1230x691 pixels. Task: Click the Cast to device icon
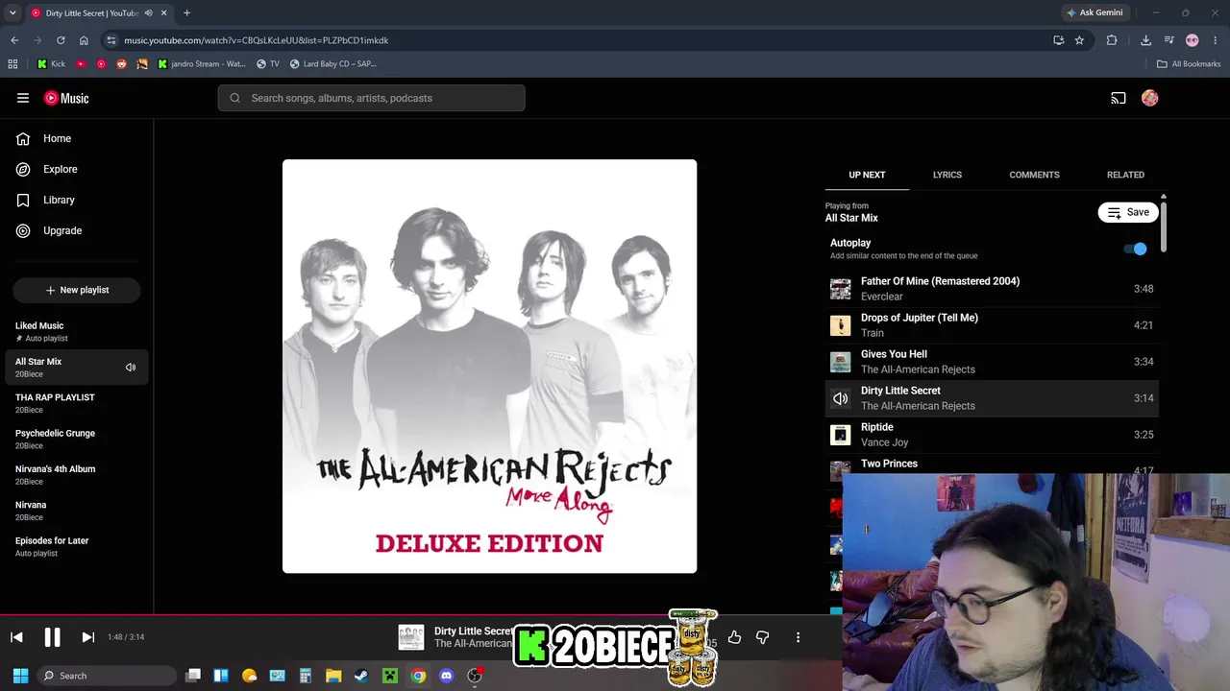point(1119,98)
